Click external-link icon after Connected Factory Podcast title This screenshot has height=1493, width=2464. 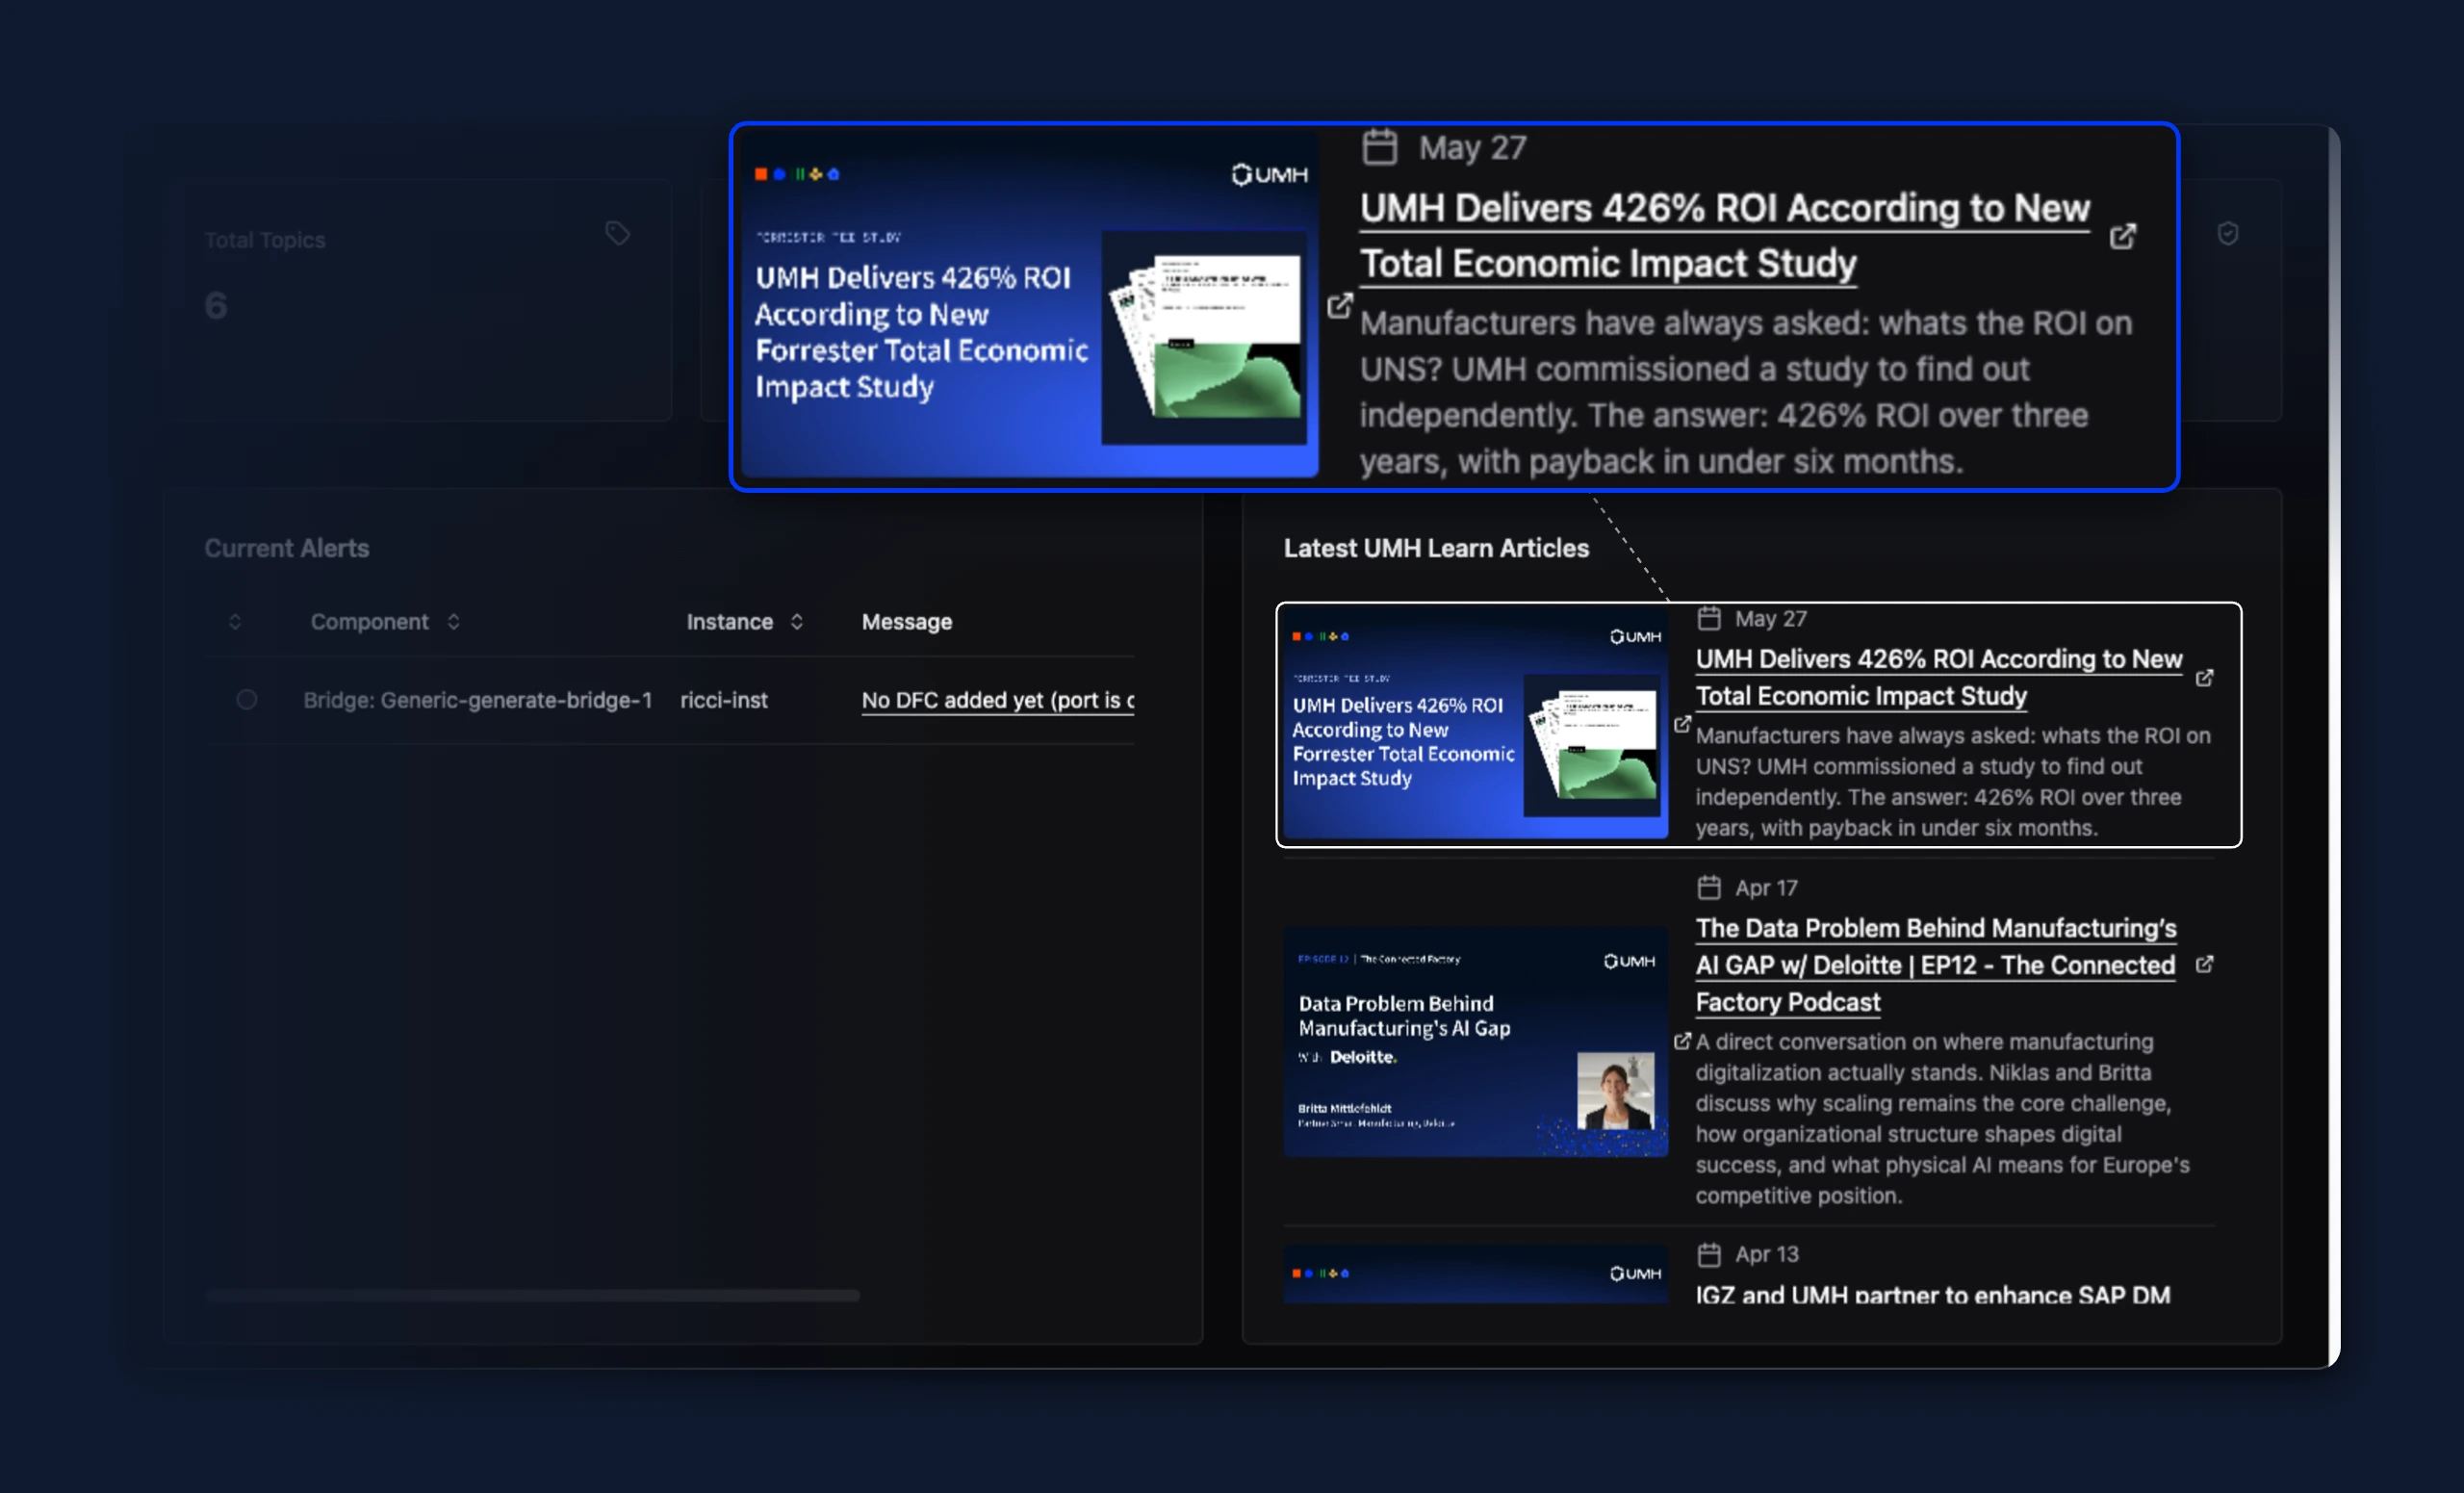click(2204, 964)
